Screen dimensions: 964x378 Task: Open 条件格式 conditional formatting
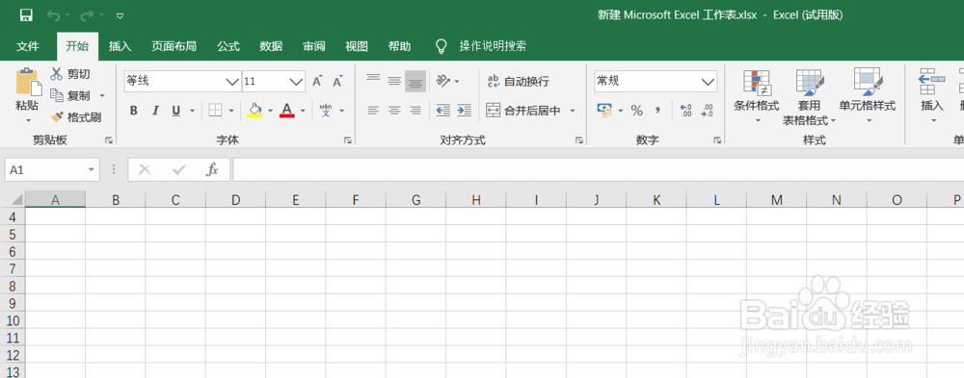pos(756,95)
